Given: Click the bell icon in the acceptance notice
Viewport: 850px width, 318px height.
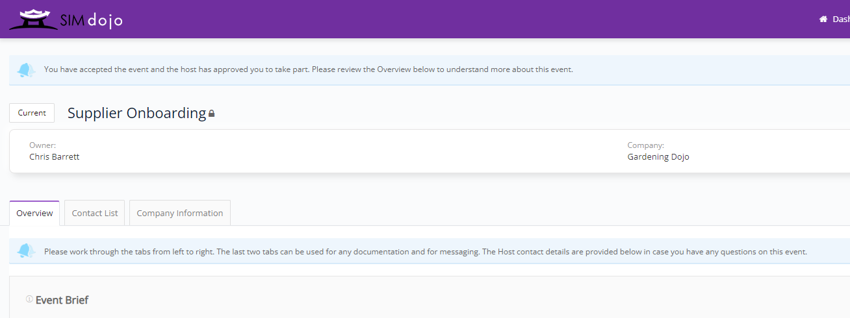Looking at the screenshot, I should pos(27,69).
